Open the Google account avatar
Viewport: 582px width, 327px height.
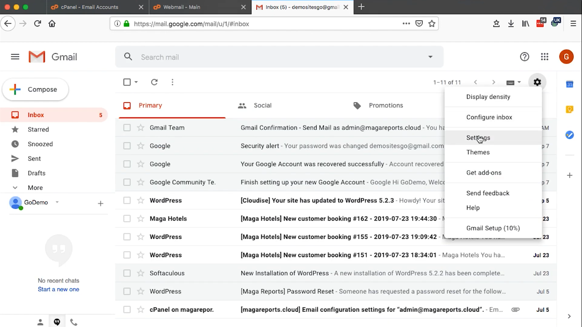click(x=566, y=57)
